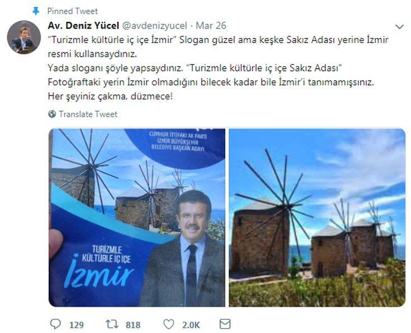The width and height of the screenshot is (411, 333).
Task: Click the Pinned Tweet label
Action: (72, 11)
